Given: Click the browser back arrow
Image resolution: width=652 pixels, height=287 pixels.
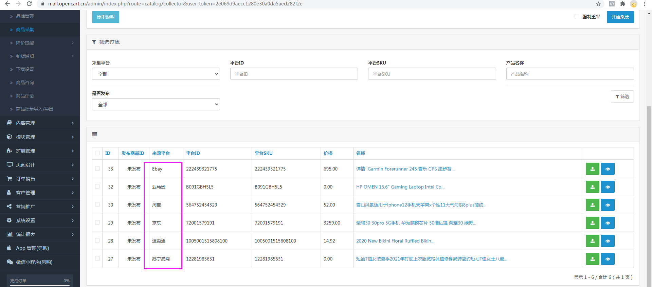Looking at the screenshot, I should pyautogui.click(x=7, y=4).
